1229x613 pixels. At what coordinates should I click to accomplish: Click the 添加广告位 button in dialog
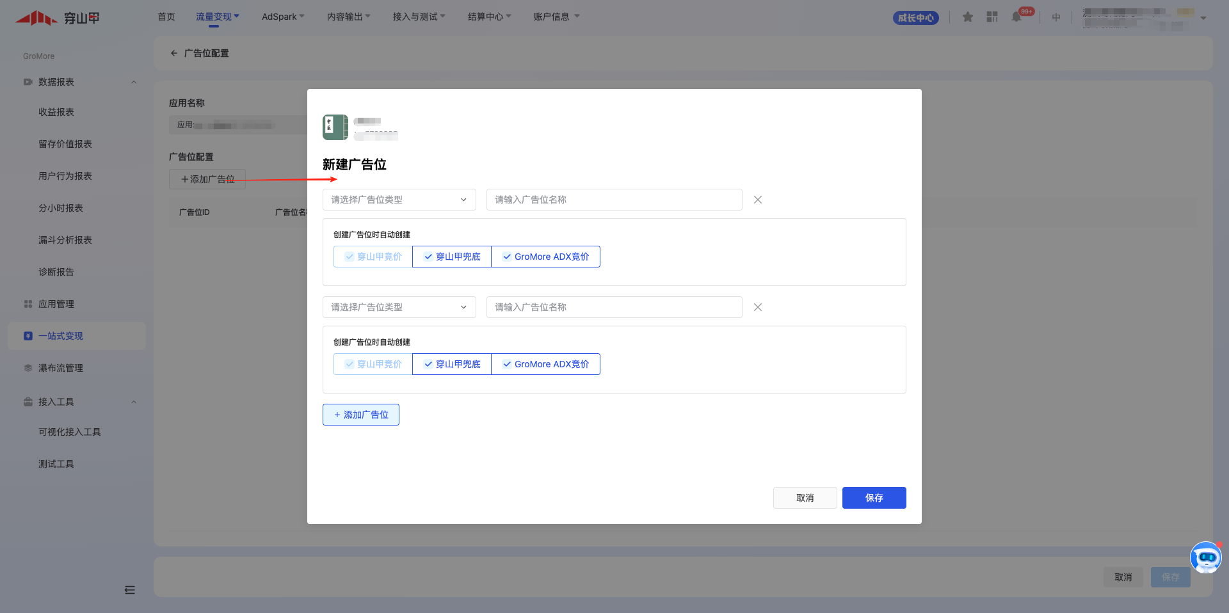click(361, 415)
